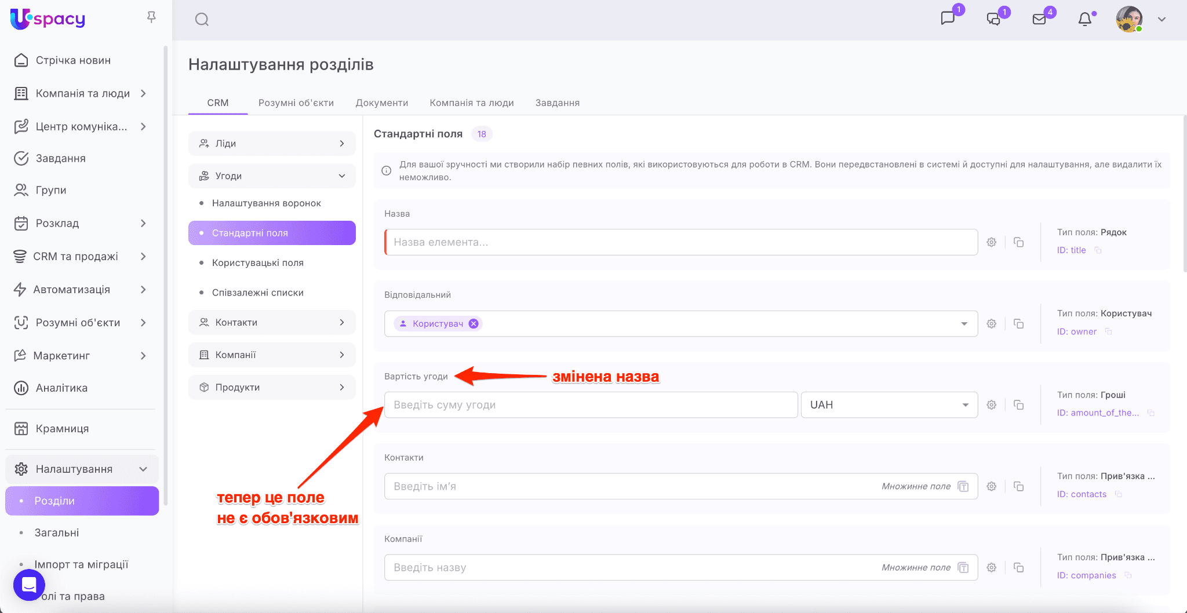Viewport: 1187px width, 613px height.
Task: Click the Назва елемента input field
Action: click(x=681, y=242)
